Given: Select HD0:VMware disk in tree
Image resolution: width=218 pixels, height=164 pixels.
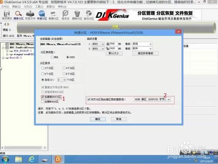Looking at the screenshot, I should coord(22,44).
